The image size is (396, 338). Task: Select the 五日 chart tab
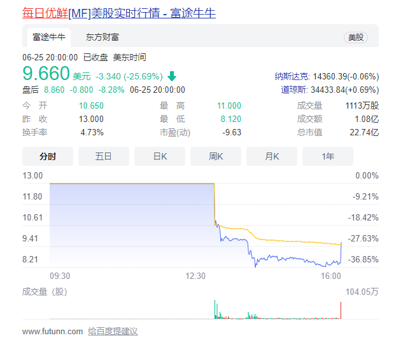pyautogui.click(x=104, y=156)
